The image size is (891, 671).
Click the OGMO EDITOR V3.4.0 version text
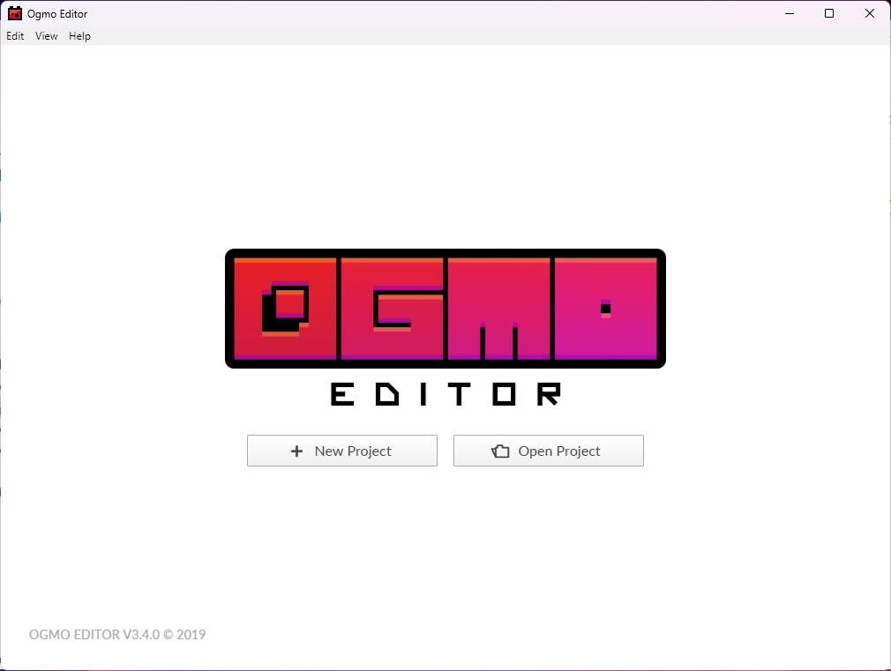(x=117, y=634)
